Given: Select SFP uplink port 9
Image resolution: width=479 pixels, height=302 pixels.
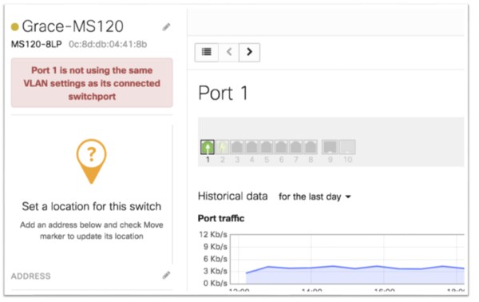Looking at the screenshot, I should 330,147.
